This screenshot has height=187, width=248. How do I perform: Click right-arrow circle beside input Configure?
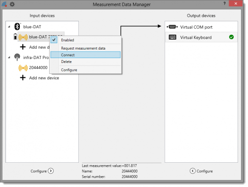51,171
